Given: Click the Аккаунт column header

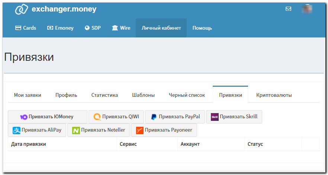Looking at the screenshot, I should [190, 144].
